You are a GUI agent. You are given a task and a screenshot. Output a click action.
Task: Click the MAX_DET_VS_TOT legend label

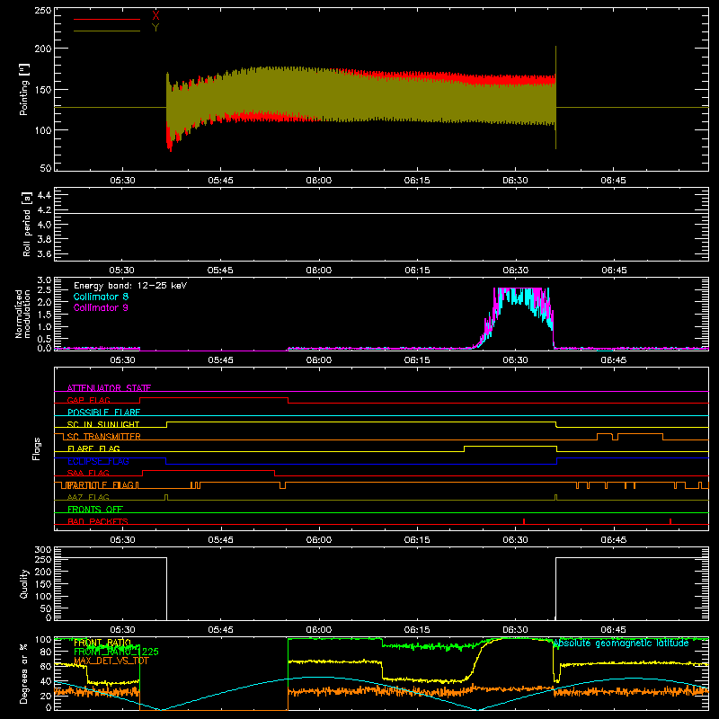111,661
